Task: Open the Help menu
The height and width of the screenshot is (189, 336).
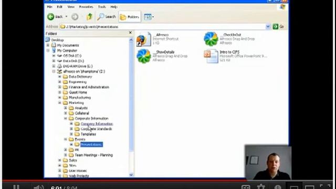Action: 114,7
